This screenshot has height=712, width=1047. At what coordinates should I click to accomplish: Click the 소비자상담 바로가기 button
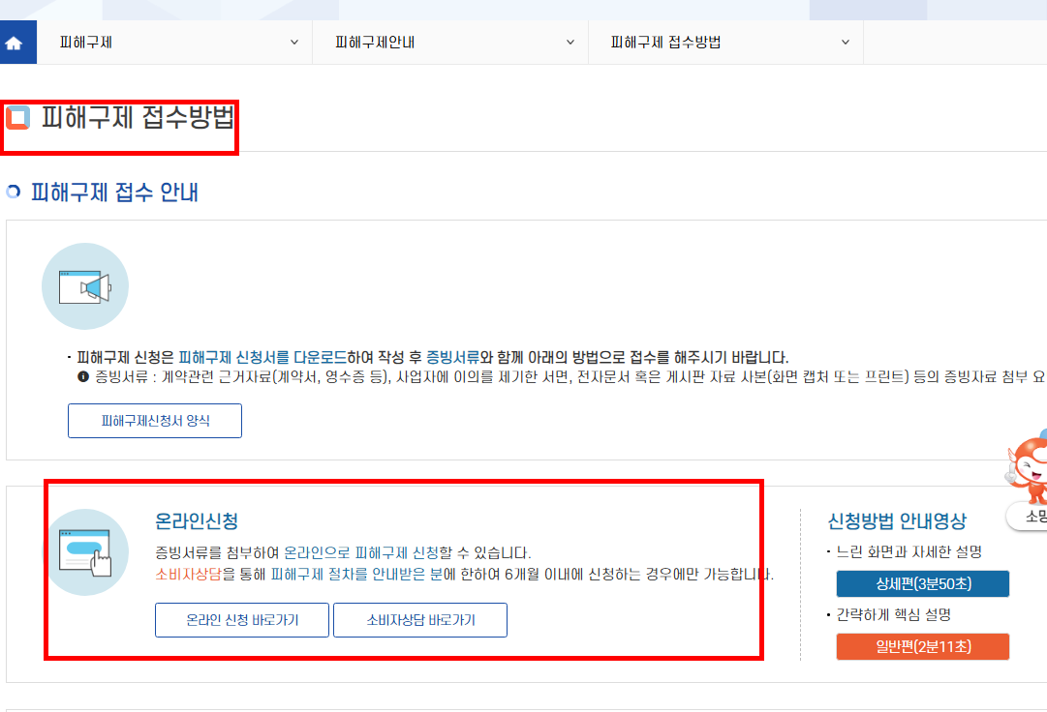[419, 620]
